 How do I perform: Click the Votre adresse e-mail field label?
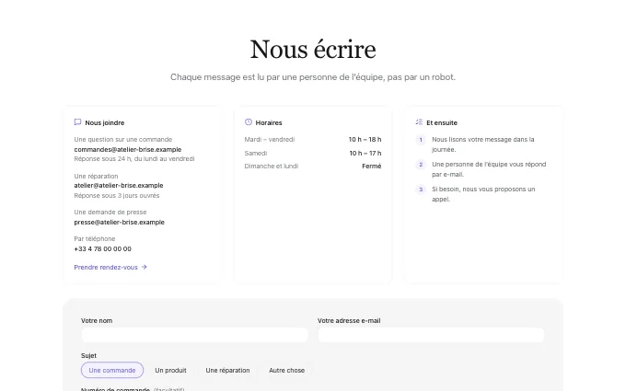[349, 321]
